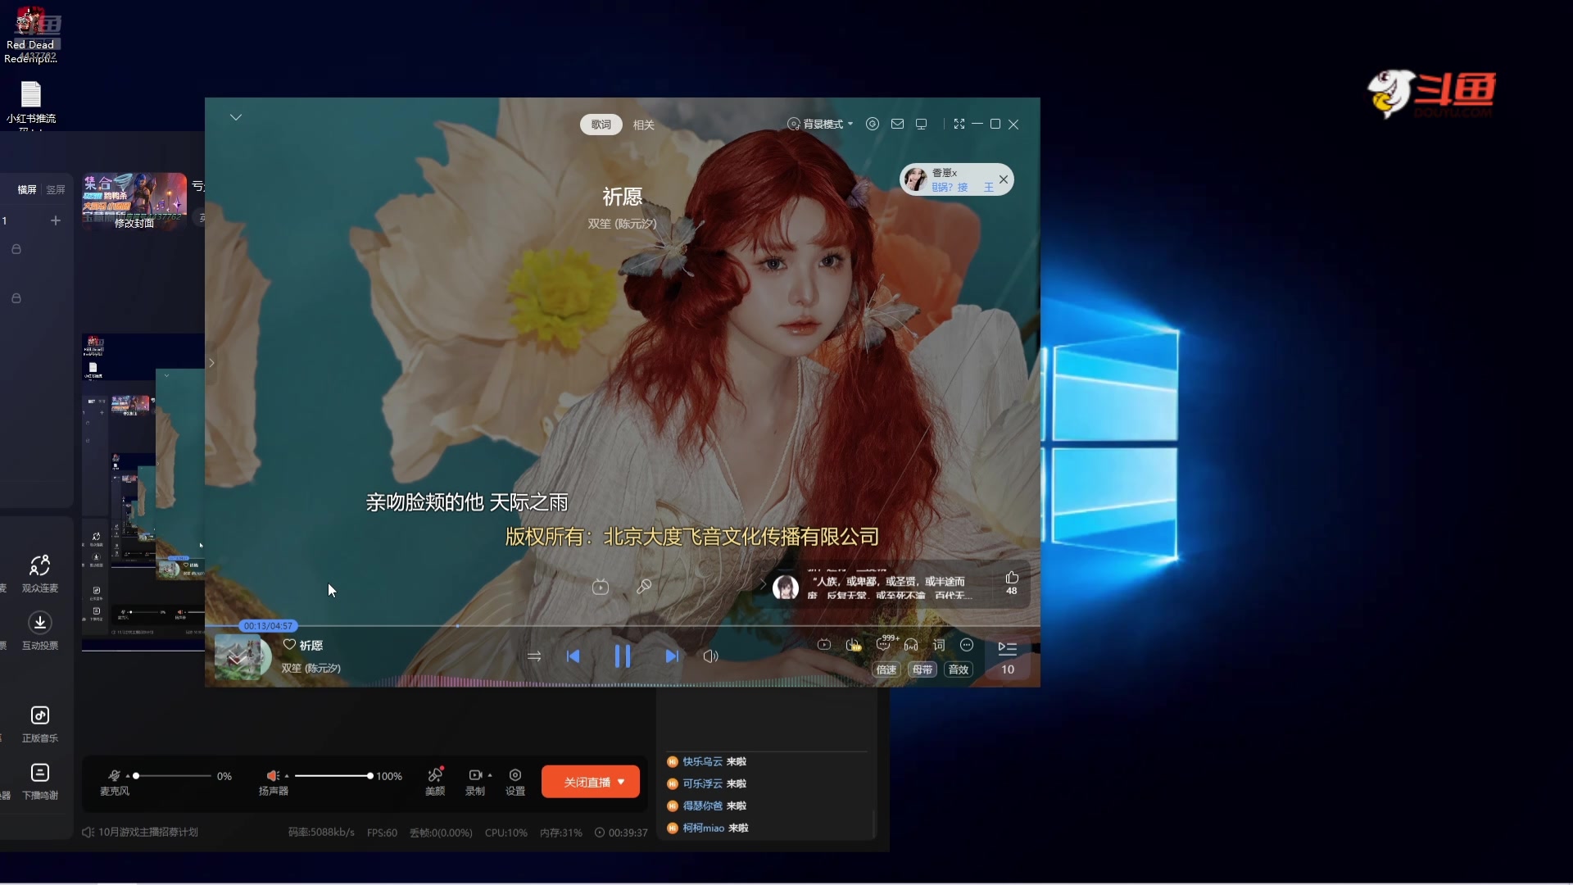Switch to the 歌词 lyrics tab
1573x885 pixels.
pyautogui.click(x=601, y=125)
